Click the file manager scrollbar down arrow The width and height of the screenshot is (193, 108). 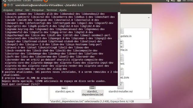coord(150,98)
